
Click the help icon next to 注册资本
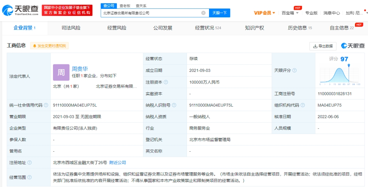point(166,82)
